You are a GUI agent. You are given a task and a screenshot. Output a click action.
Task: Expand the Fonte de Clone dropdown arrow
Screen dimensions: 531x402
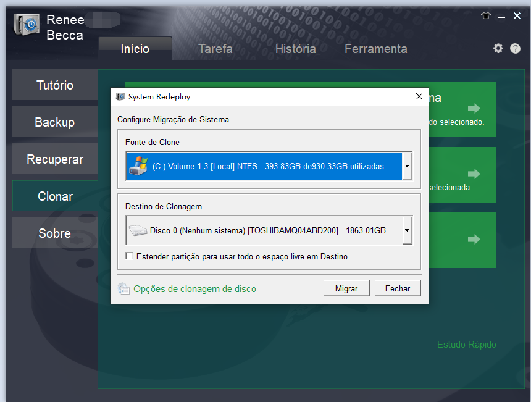tap(407, 166)
